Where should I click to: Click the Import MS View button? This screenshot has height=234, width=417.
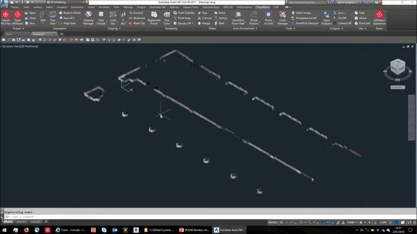click(x=6, y=18)
